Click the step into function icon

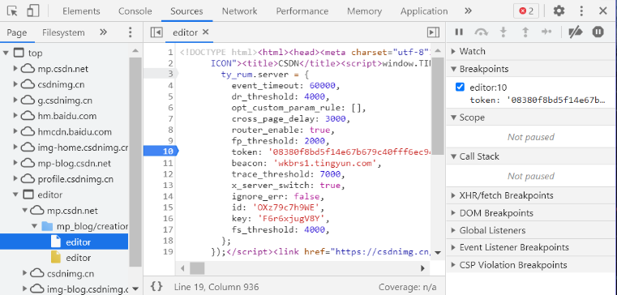coord(503,32)
